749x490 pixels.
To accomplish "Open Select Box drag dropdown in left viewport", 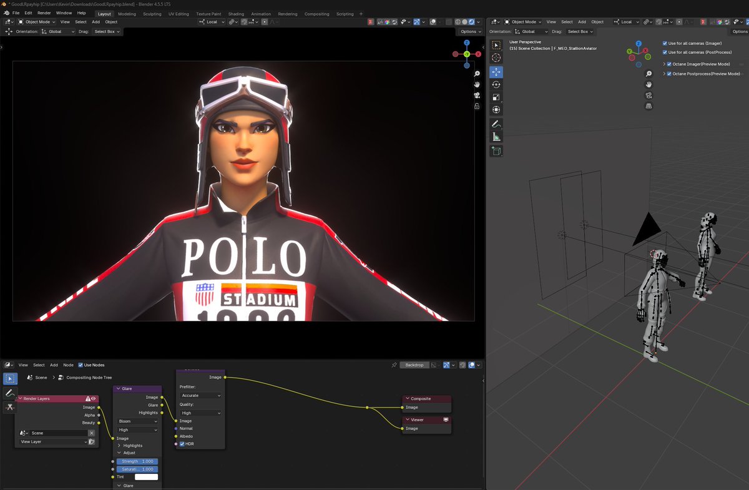I will [107, 31].
